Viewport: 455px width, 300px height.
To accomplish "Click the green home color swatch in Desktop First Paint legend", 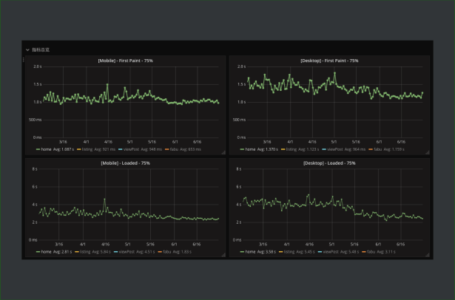I will (x=242, y=149).
